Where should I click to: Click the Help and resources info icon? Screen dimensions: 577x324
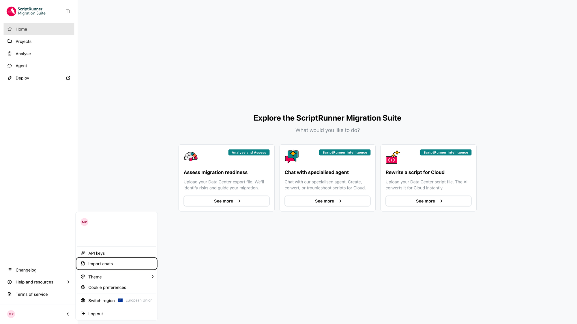click(10, 282)
